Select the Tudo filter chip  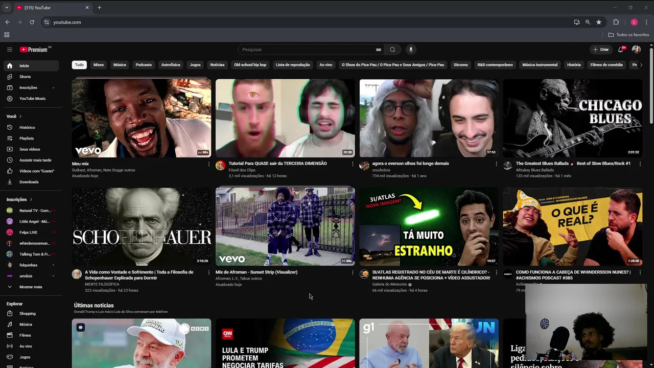[x=79, y=65]
